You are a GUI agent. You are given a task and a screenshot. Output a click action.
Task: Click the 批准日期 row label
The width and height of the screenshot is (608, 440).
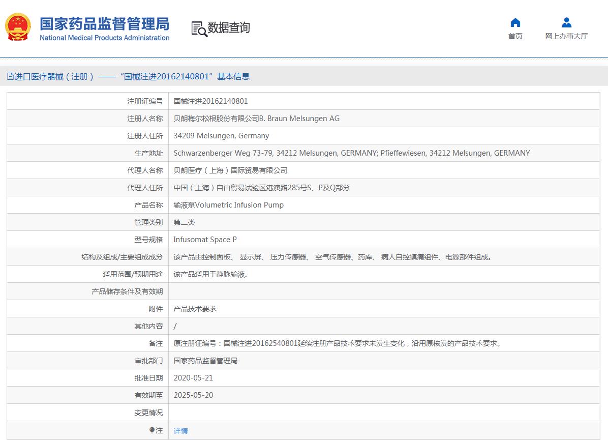click(x=148, y=378)
